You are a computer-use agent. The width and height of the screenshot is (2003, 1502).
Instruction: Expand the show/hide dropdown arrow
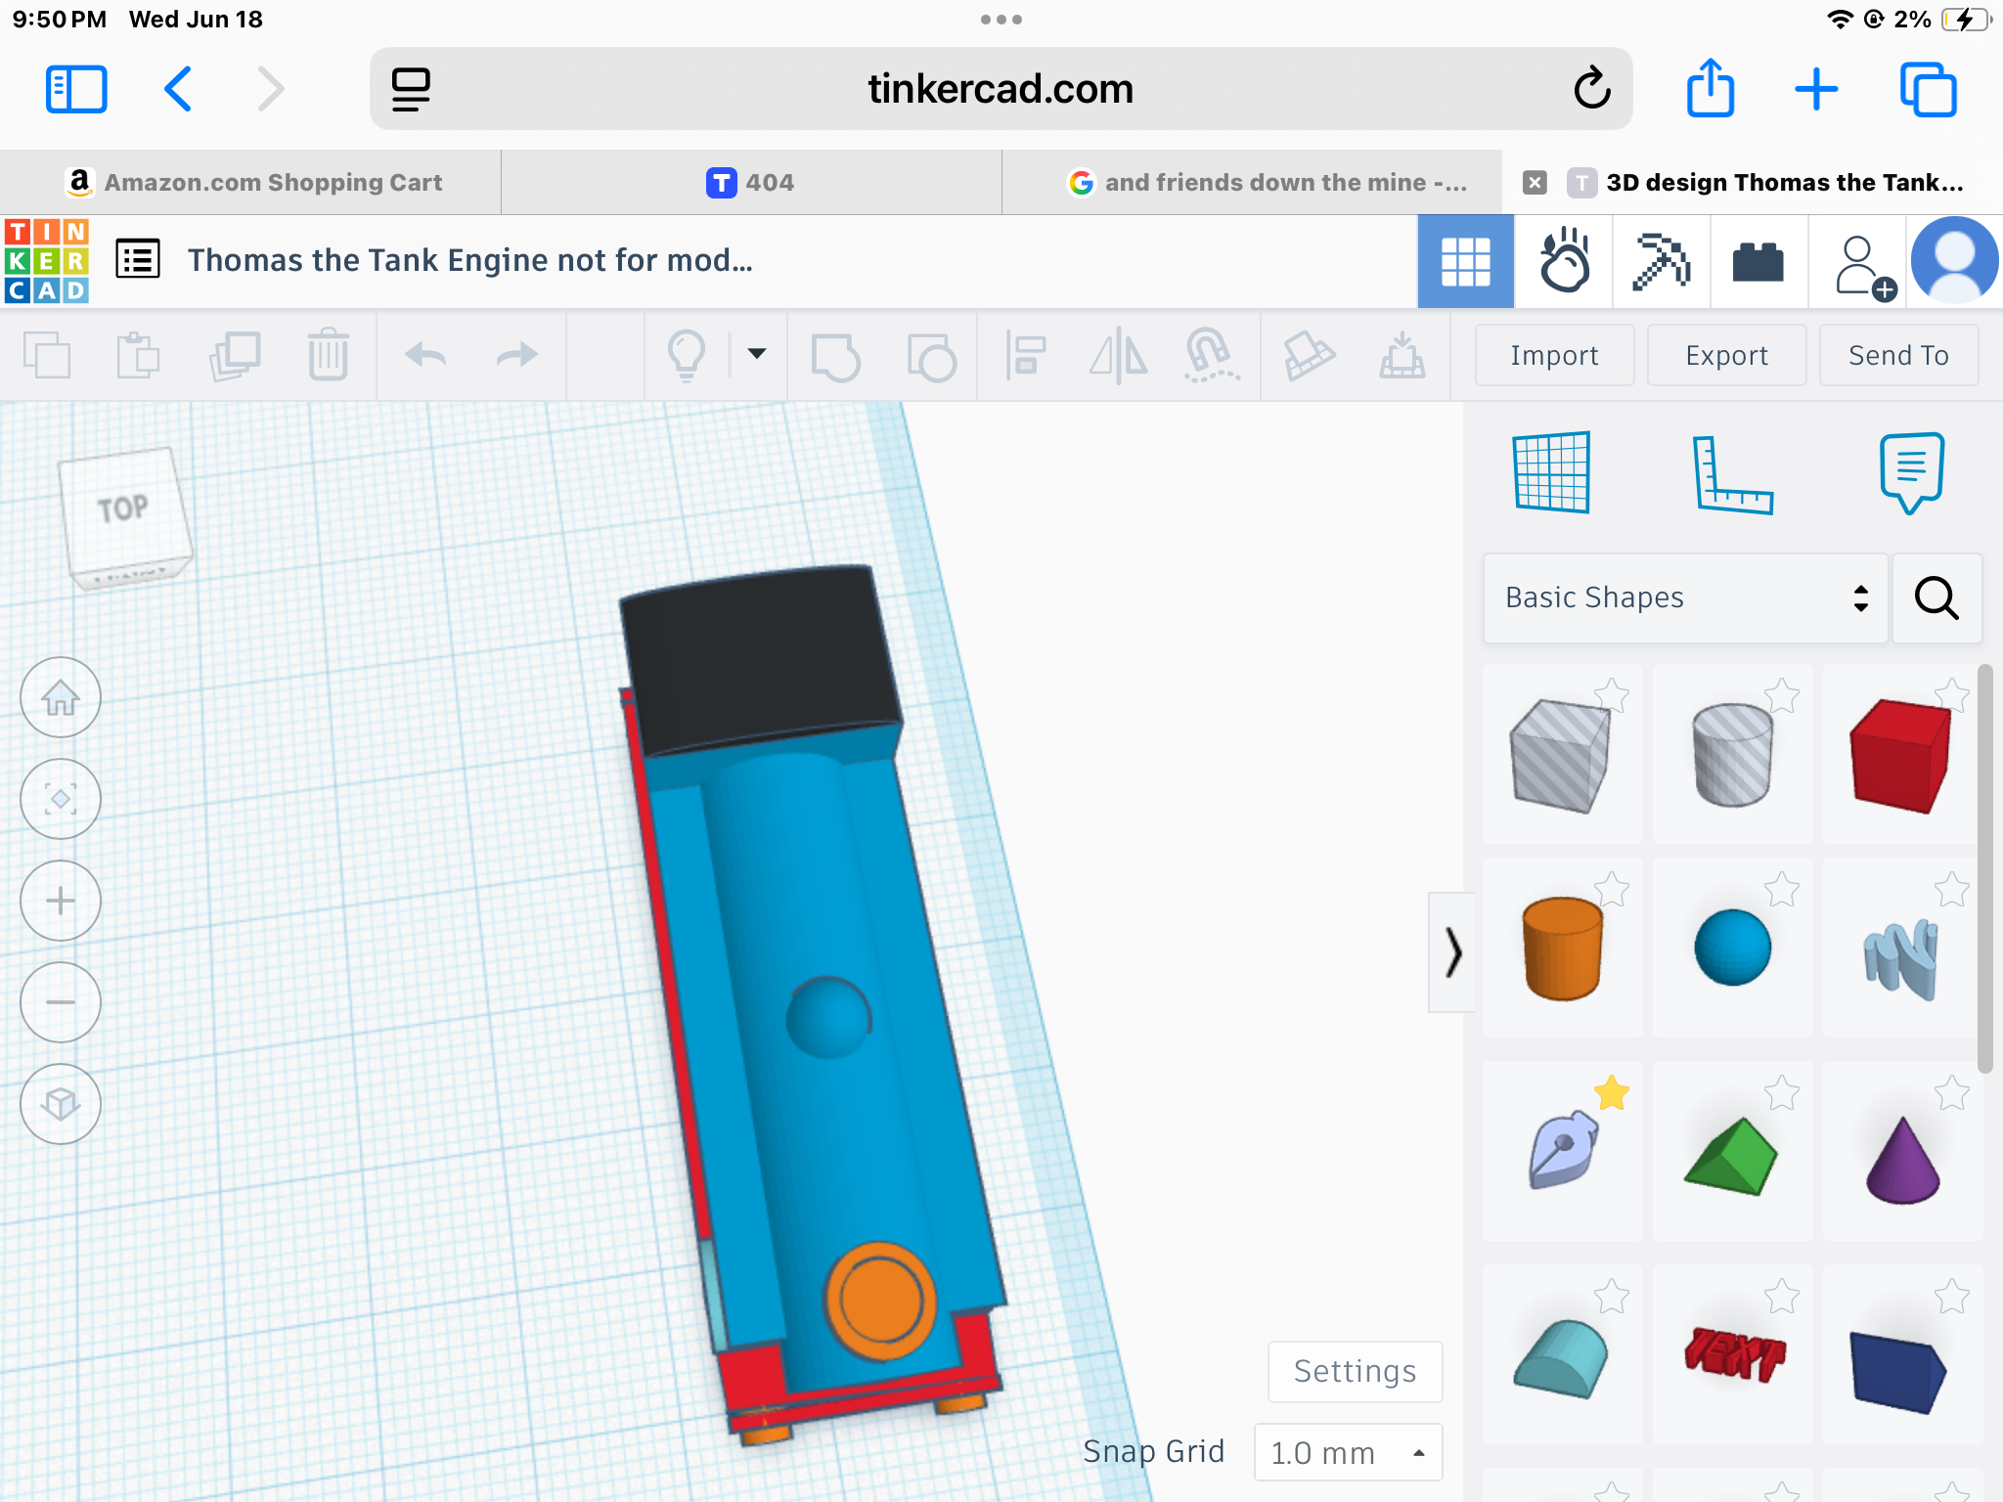(757, 354)
